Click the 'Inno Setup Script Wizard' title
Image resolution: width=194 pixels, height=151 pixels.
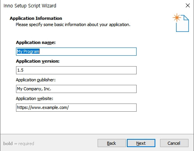[30, 6]
